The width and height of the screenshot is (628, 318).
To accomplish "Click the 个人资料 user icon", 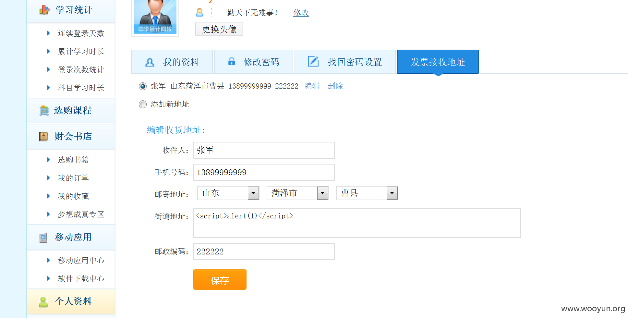I will tap(43, 302).
